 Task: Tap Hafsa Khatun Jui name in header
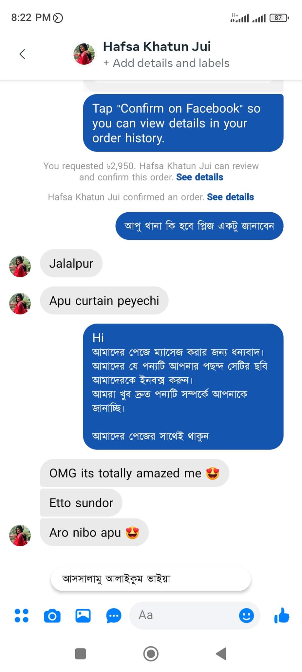[157, 47]
